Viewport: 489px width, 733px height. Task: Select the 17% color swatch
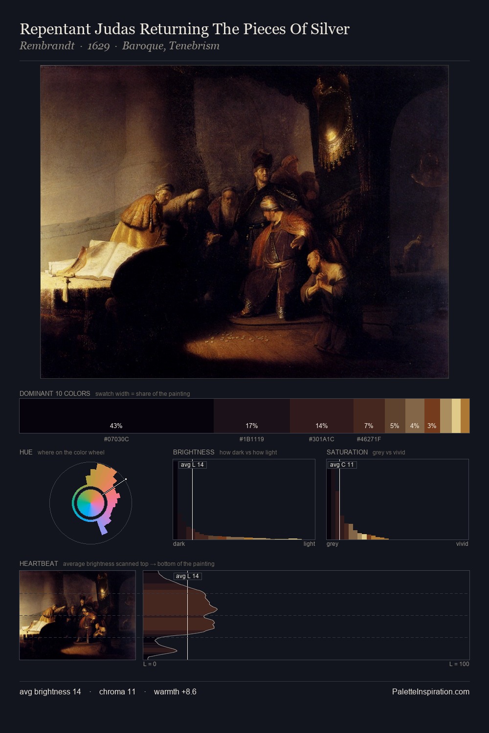[x=252, y=416]
